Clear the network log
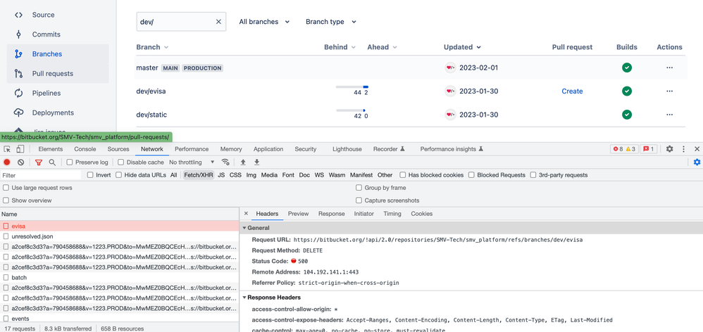The image size is (703, 332). [20, 162]
